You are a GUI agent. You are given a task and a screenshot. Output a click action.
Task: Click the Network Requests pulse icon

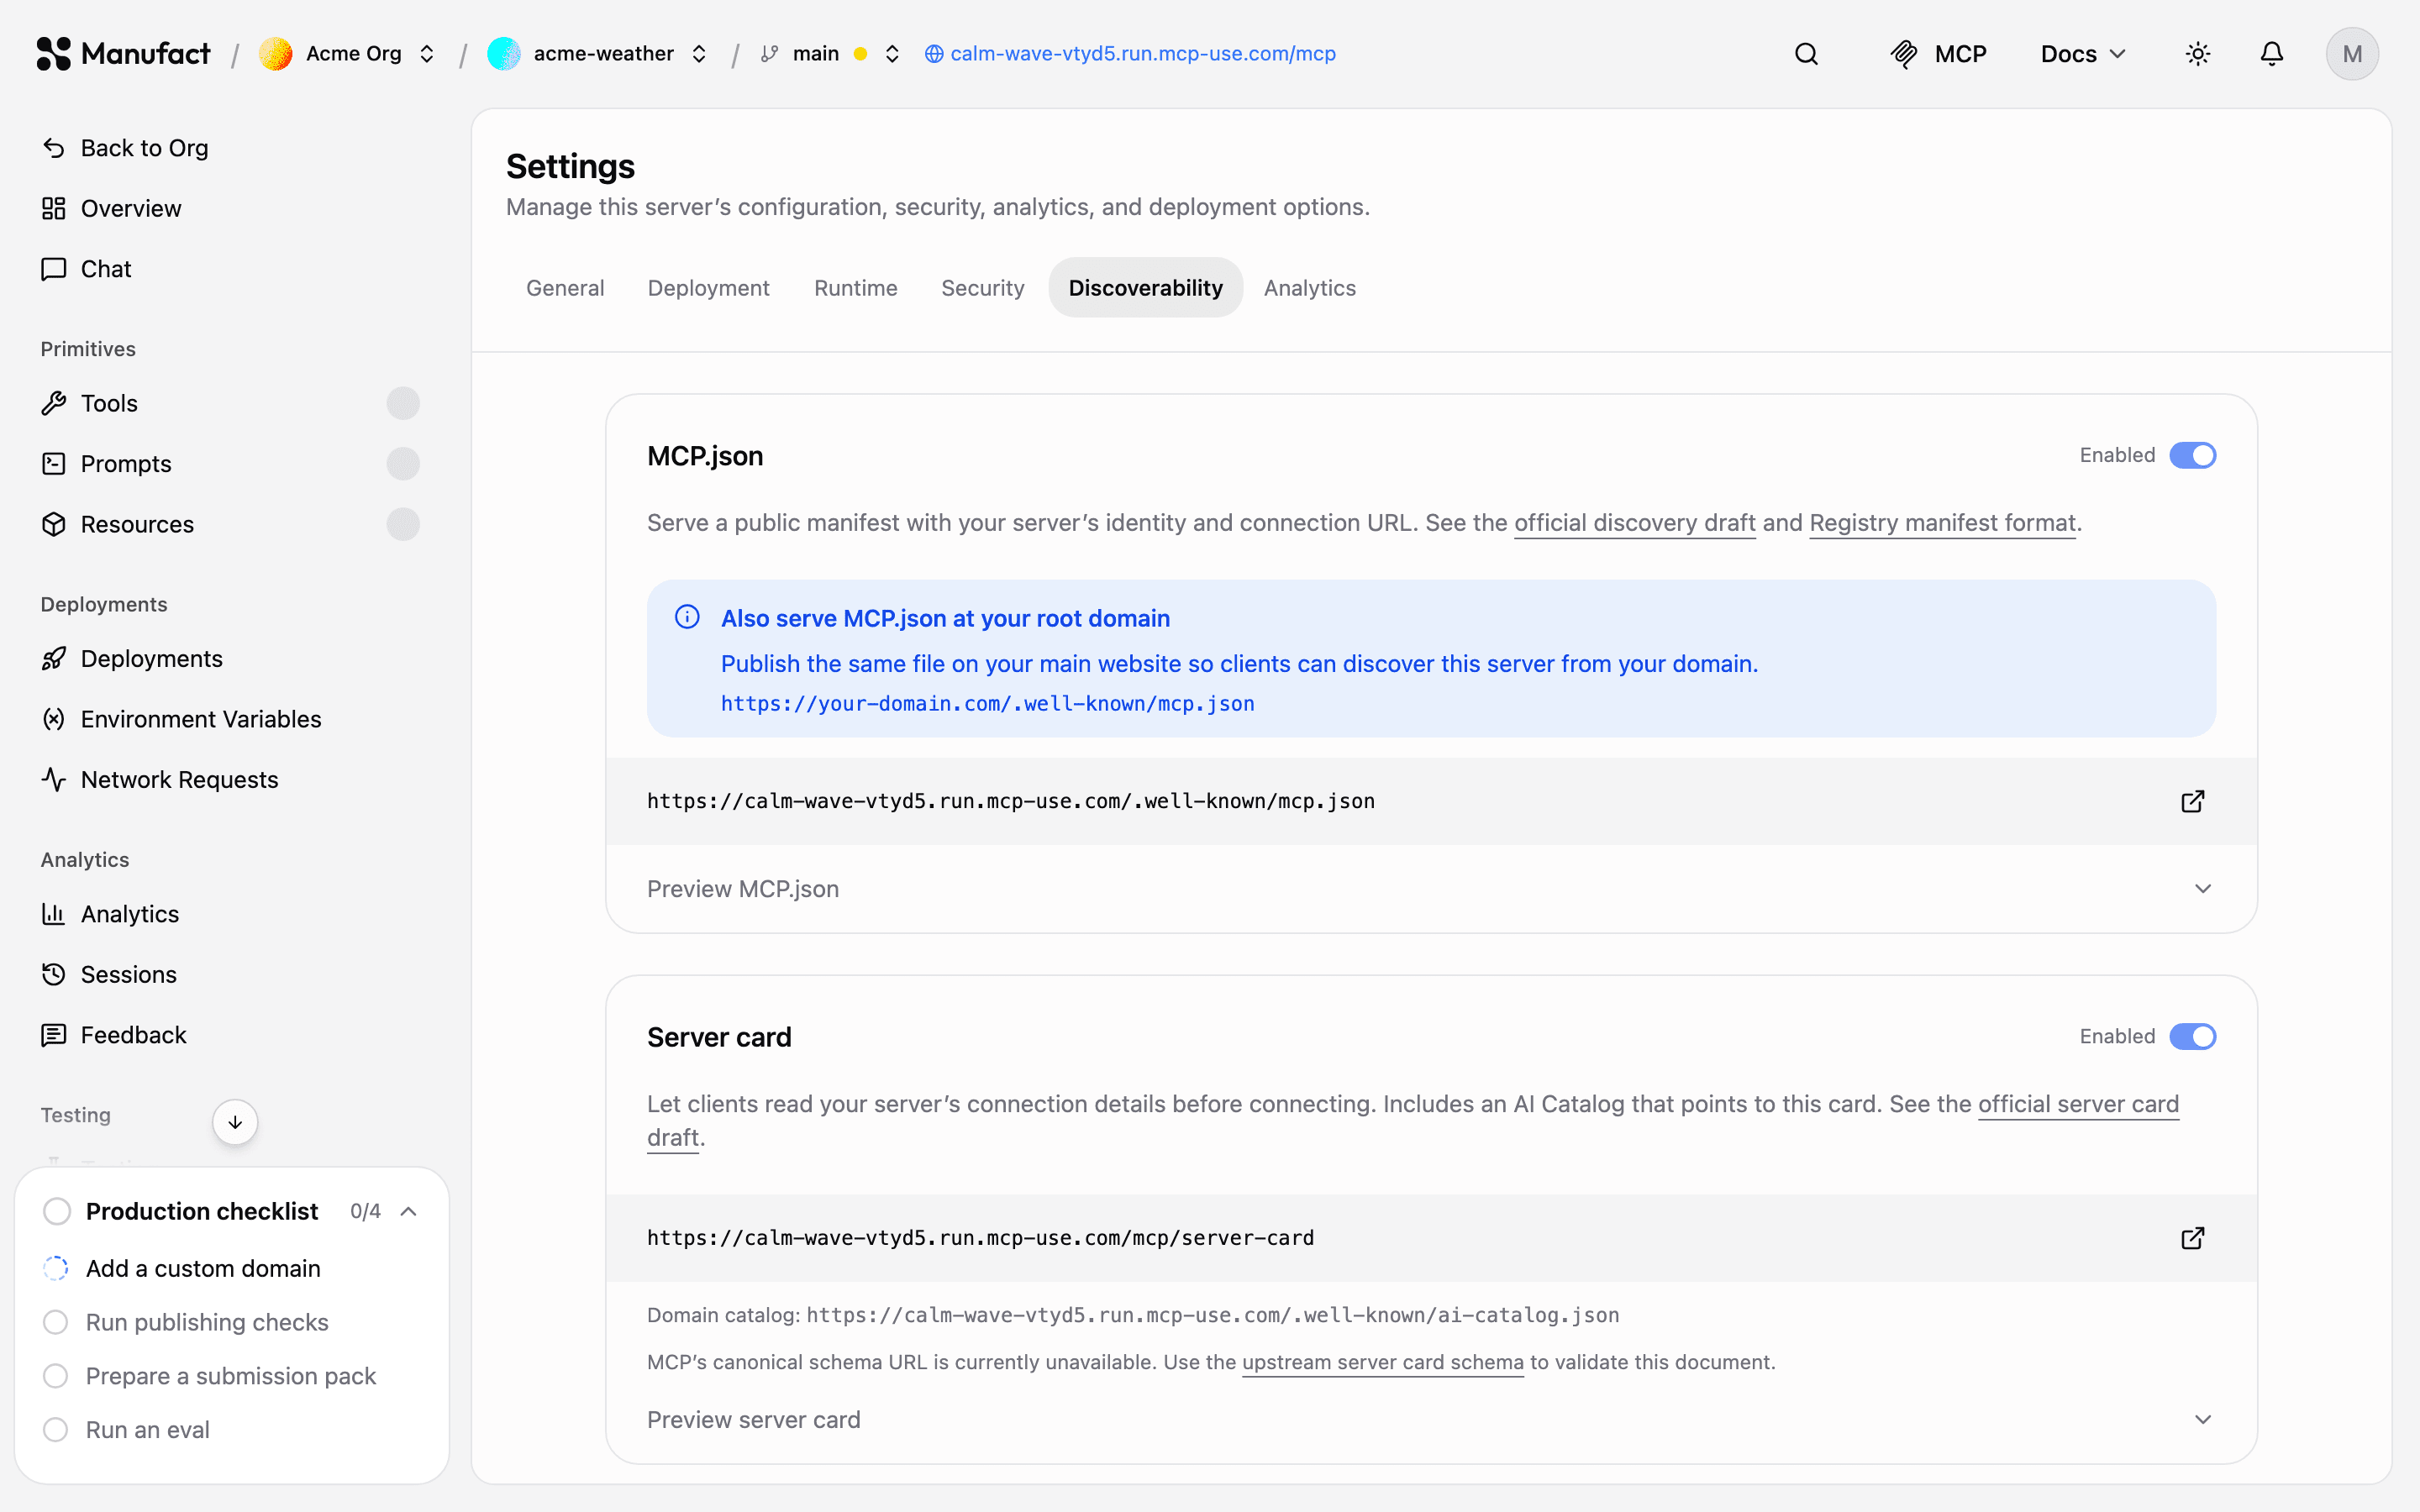coord(54,780)
